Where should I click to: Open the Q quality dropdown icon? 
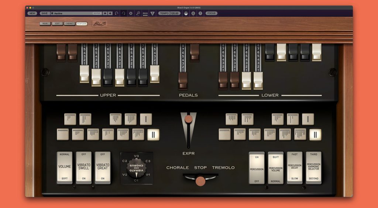(193, 14)
